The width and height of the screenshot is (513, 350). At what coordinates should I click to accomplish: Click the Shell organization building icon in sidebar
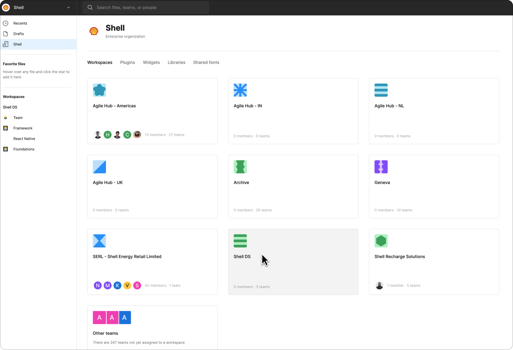(5, 44)
